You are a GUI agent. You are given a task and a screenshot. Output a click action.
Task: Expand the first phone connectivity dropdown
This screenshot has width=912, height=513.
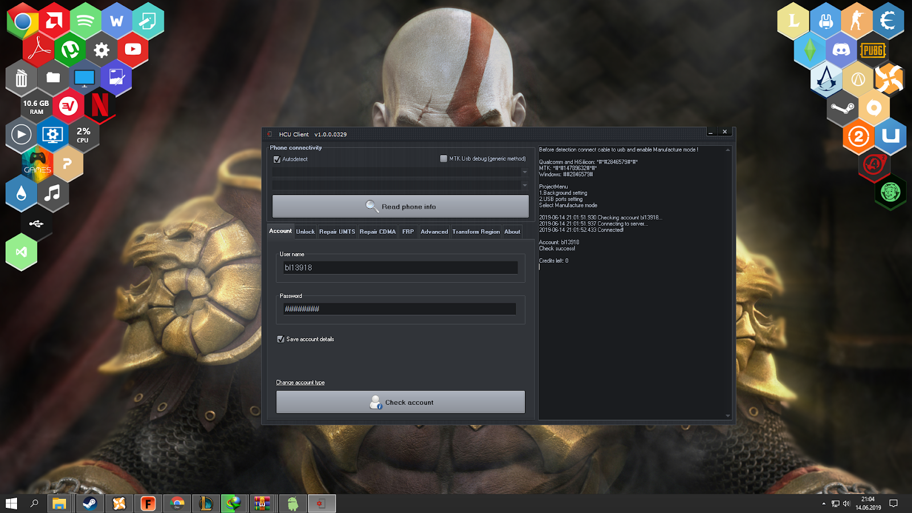[525, 172]
